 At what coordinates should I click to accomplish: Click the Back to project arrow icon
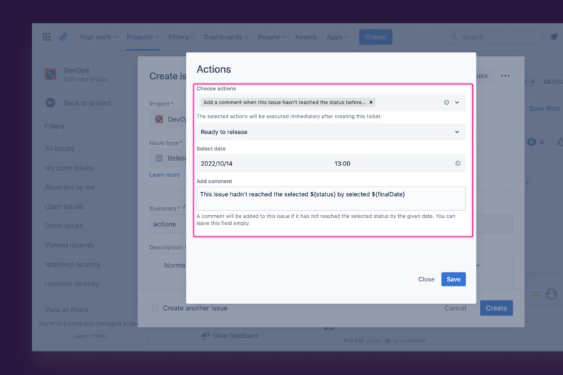pyautogui.click(x=50, y=103)
